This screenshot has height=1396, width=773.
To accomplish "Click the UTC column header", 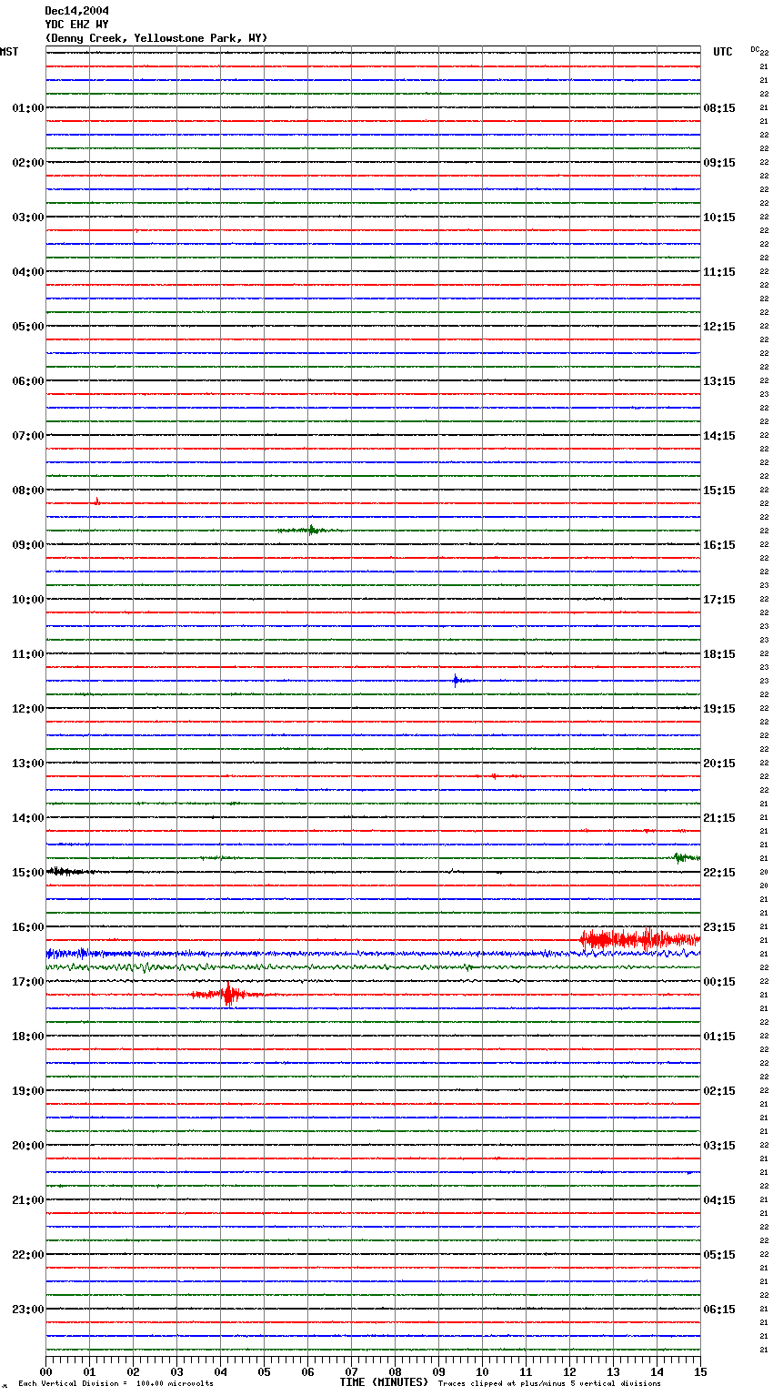I will [723, 52].
